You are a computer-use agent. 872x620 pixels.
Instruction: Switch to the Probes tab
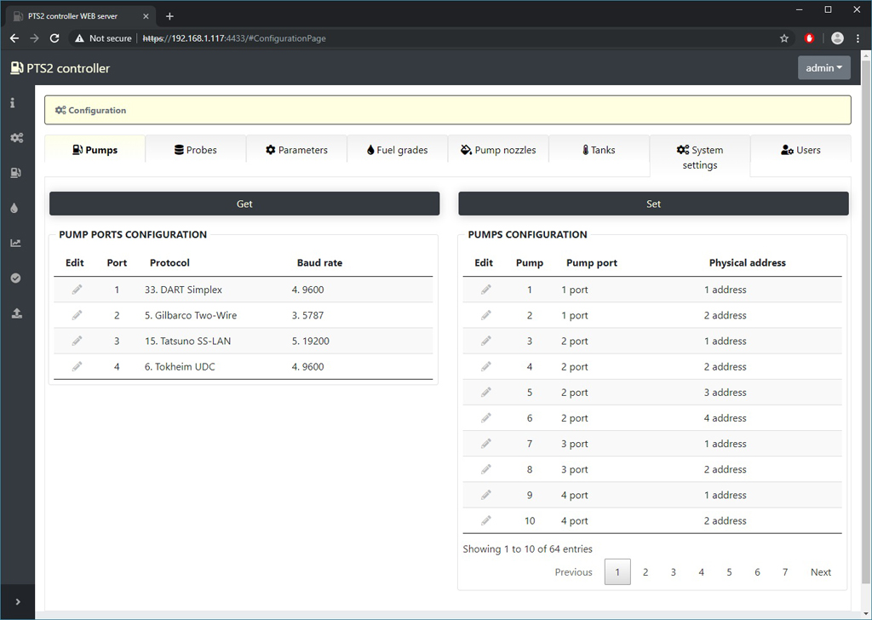pyautogui.click(x=195, y=150)
